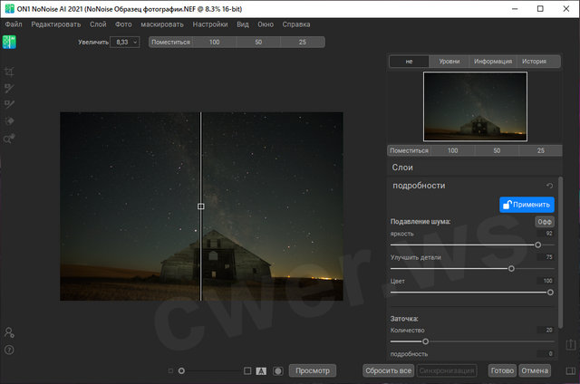Collapse the Слои panel header
This screenshot has width=580, height=384.
point(403,168)
